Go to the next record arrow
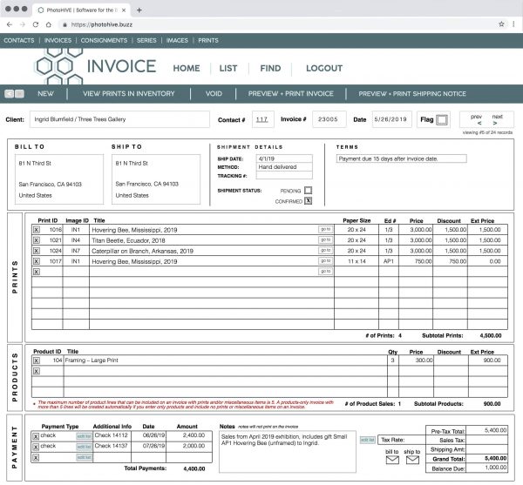Viewport: 523px width, 485px height. pyautogui.click(x=496, y=123)
